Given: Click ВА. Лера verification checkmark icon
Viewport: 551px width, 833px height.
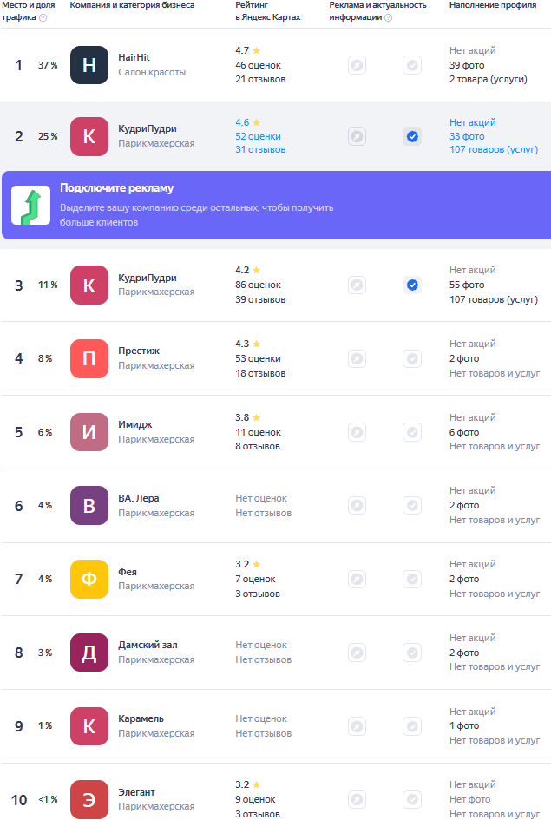Looking at the screenshot, I should tap(412, 505).
